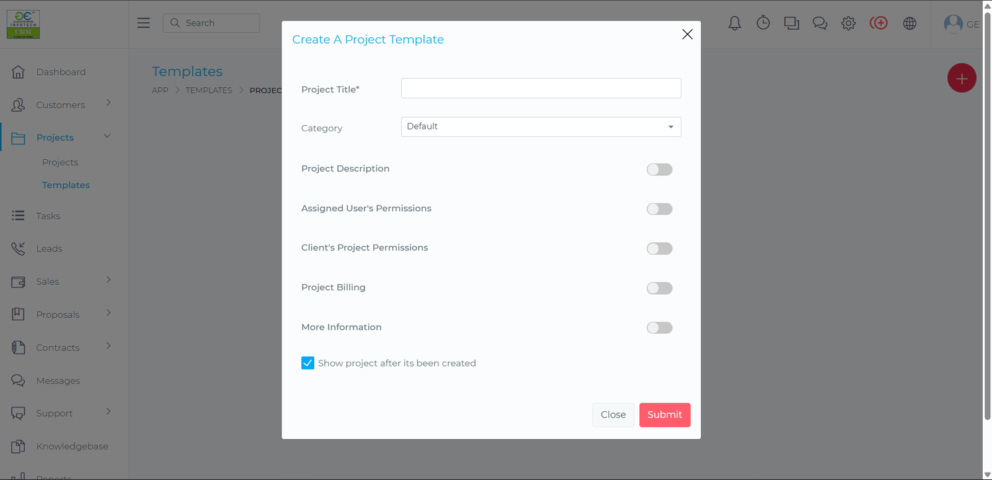Expand the Contracts sidebar section
The height and width of the screenshot is (480, 992).
58,347
